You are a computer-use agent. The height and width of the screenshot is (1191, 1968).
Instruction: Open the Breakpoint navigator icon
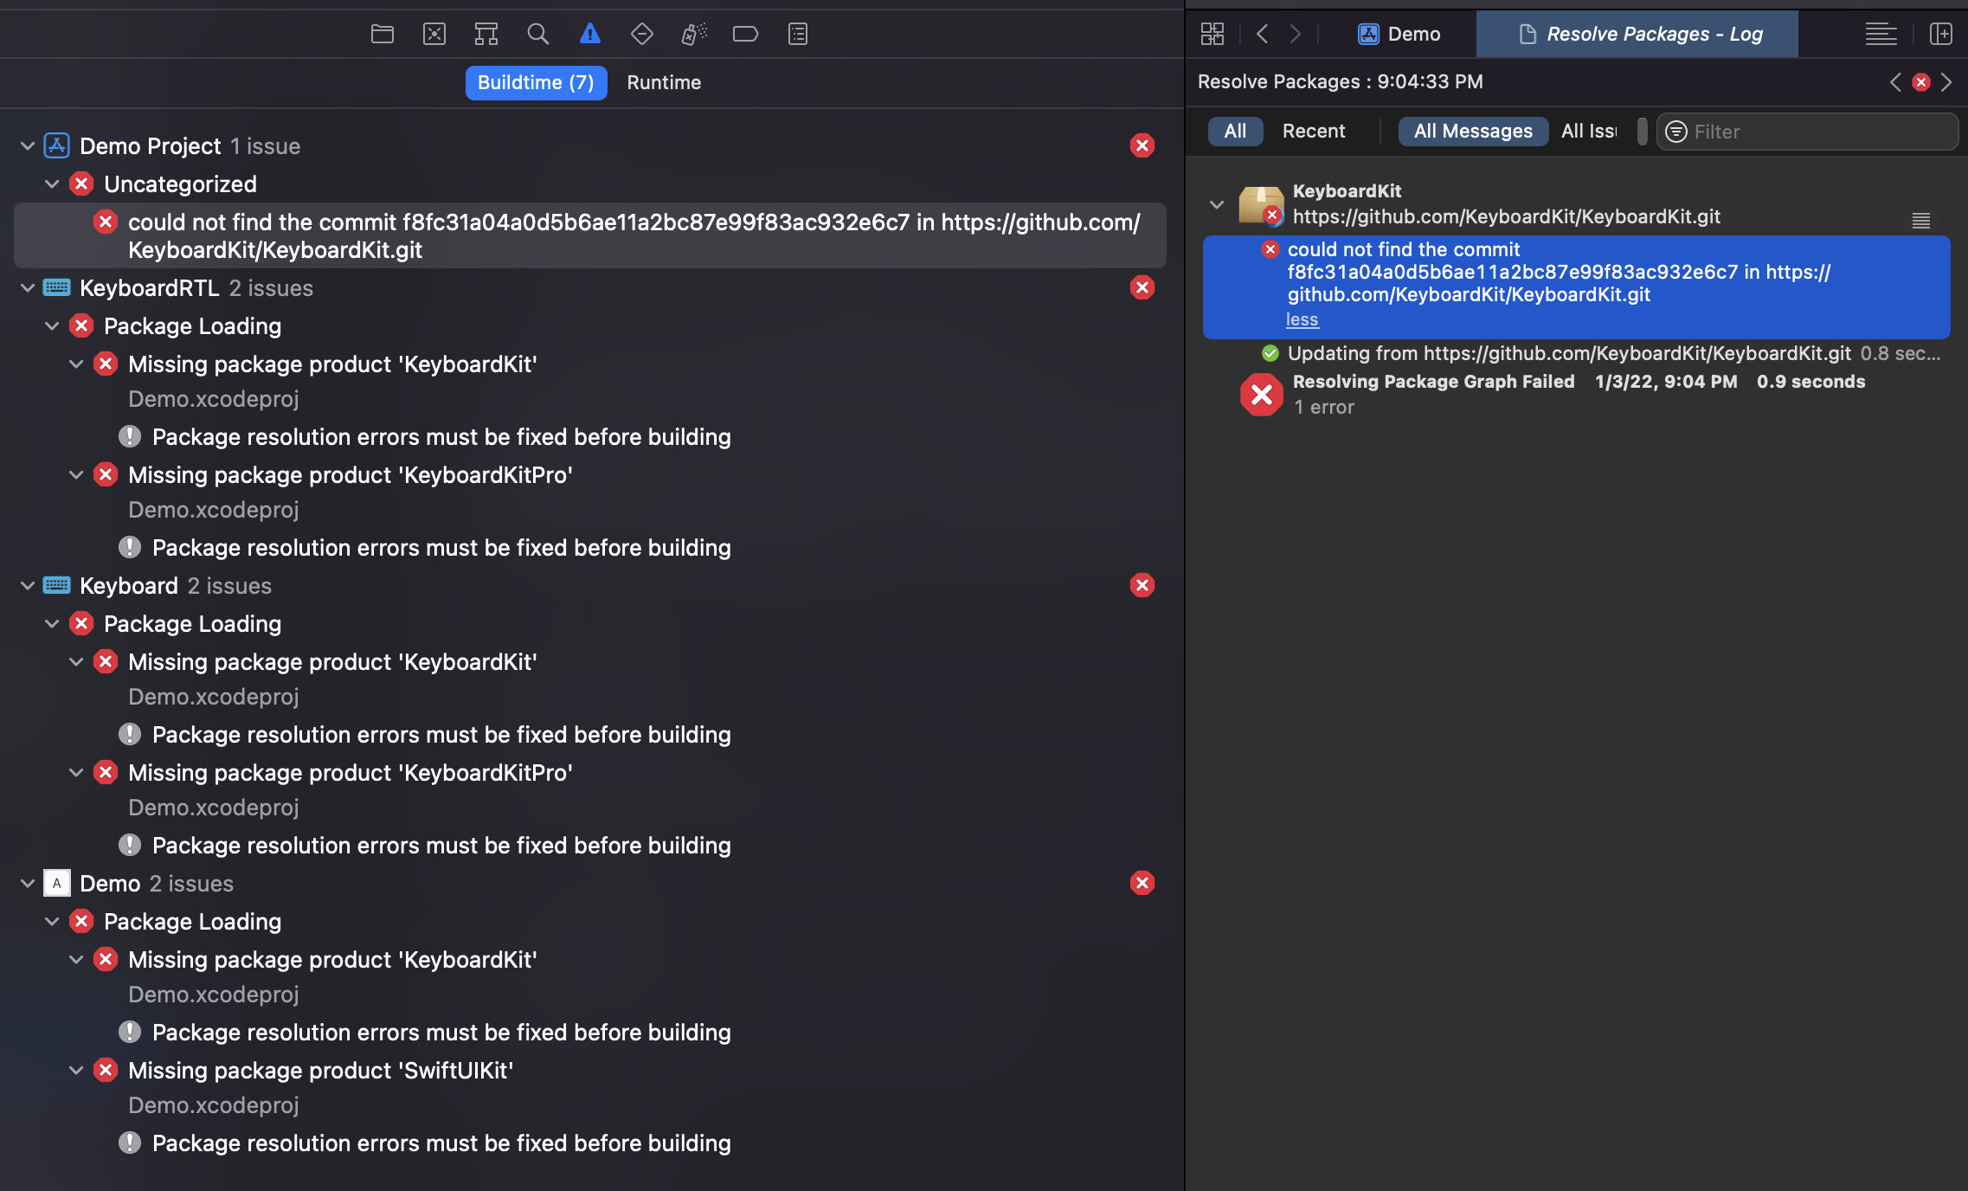click(x=745, y=33)
